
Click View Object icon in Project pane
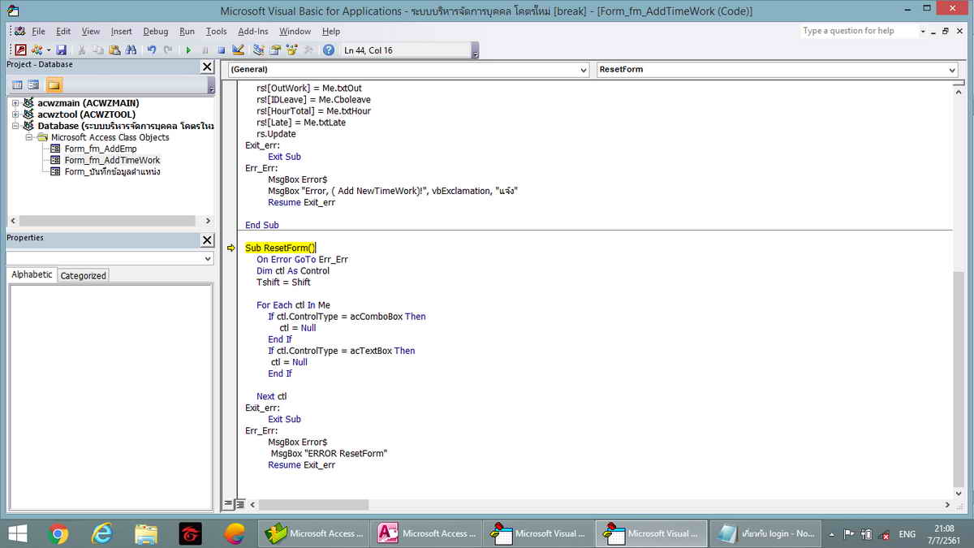coord(33,85)
